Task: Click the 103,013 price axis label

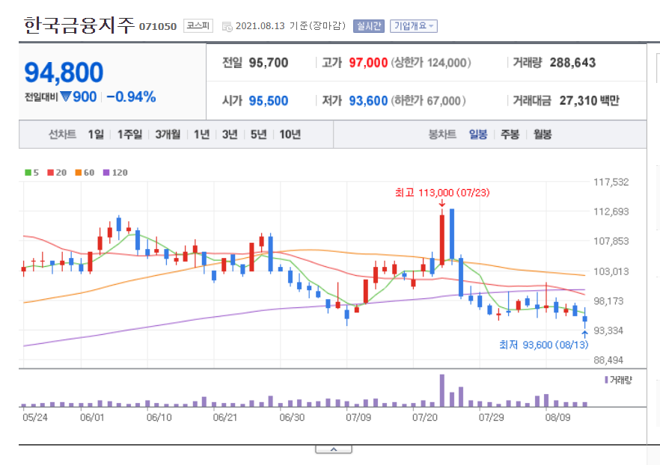Action: [x=611, y=271]
